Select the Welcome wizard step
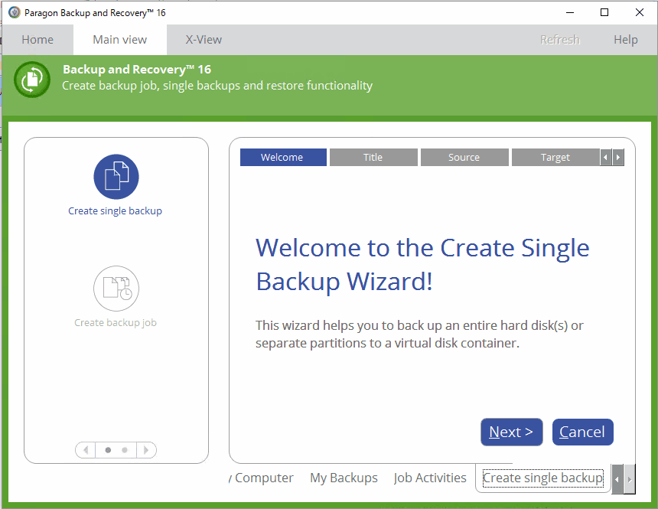 (x=283, y=157)
